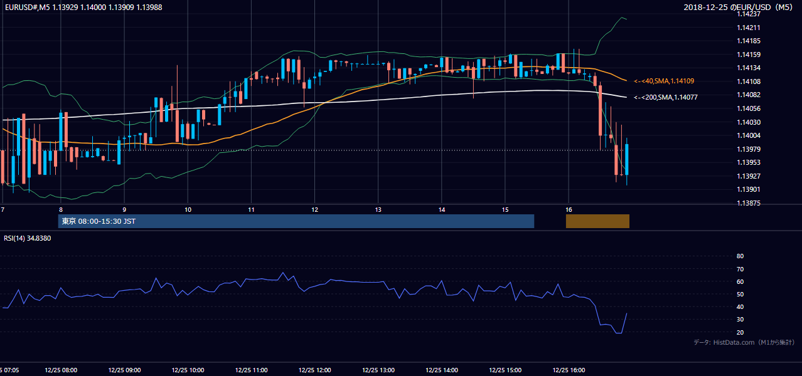This screenshot has height=376, width=802.
Task: Click the single-digit hour marker '9' on the price chart
Action: tap(124, 209)
